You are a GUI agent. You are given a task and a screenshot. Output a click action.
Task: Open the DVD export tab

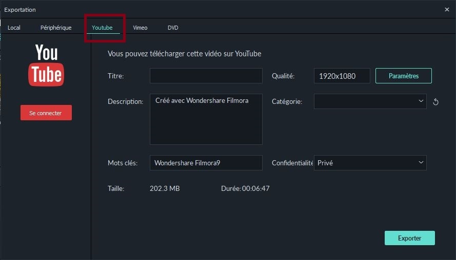point(173,28)
